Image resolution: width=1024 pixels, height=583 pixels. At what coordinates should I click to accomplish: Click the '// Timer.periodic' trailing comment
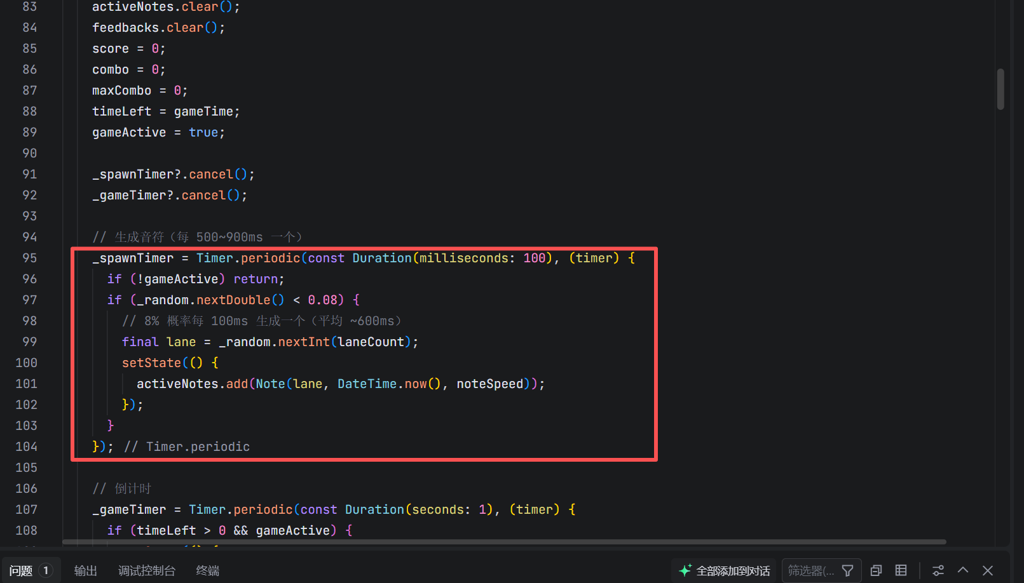click(187, 446)
